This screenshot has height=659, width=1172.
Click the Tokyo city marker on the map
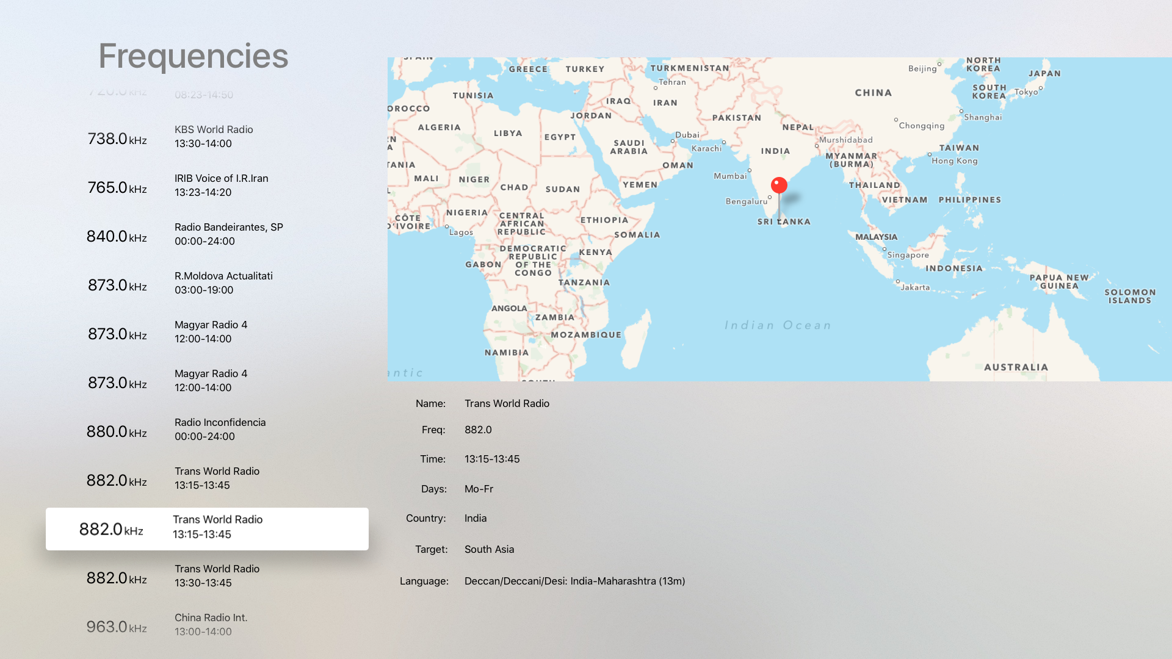point(1040,88)
